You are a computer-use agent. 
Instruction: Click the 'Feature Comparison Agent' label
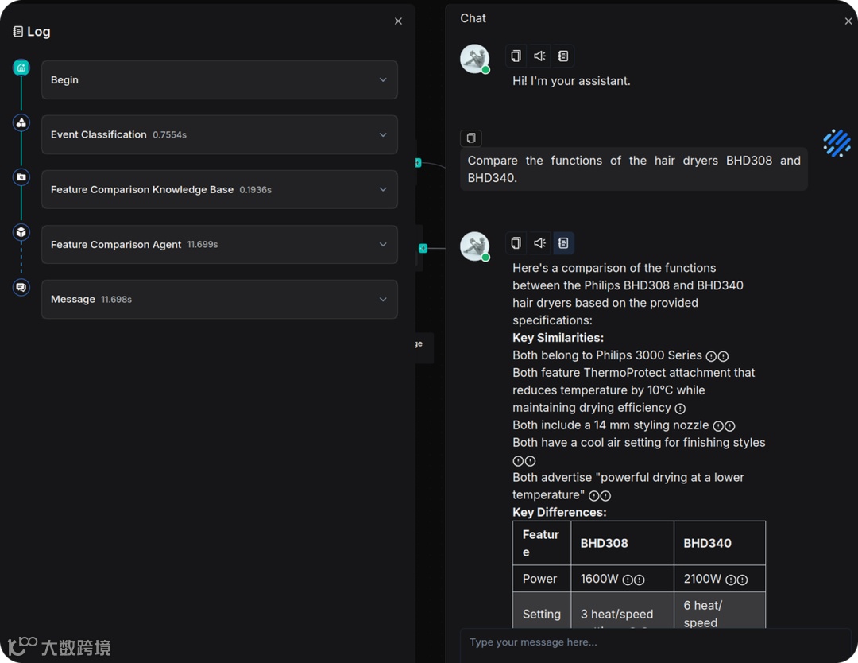116,245
